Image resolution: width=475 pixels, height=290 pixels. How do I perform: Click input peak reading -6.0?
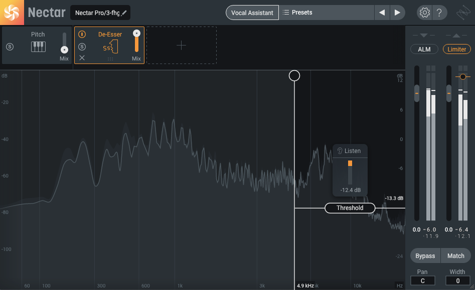[x=429, y=229]
